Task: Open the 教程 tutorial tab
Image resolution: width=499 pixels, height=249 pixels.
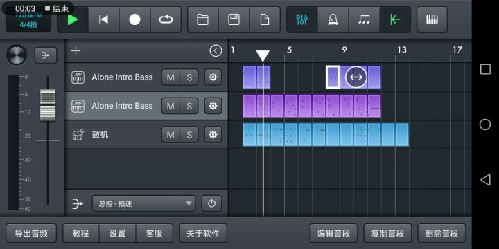Action: pyautogui.click(x=81, y=234)
